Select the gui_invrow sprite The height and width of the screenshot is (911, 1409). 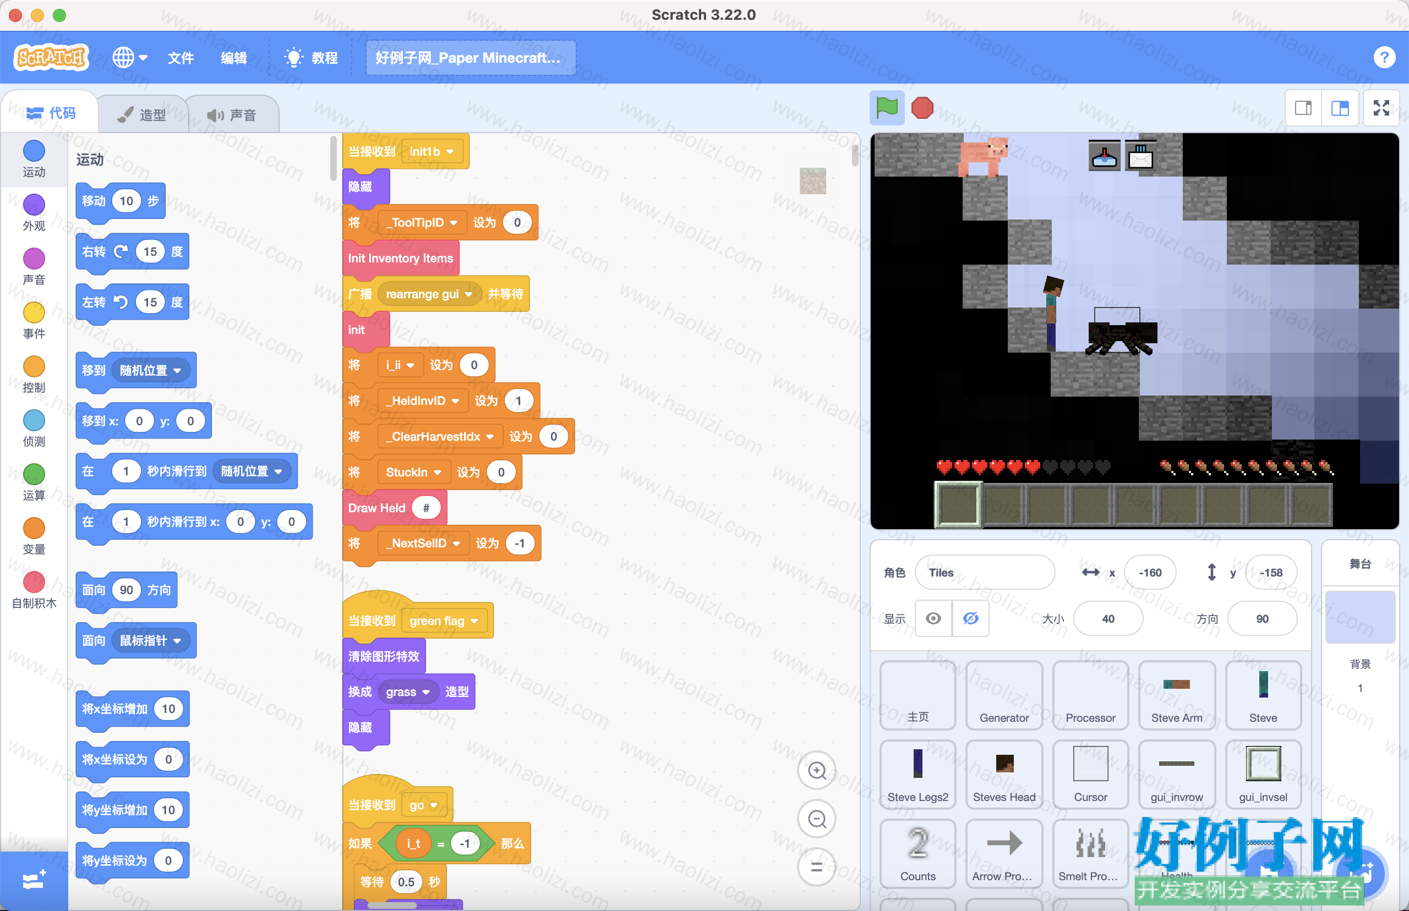point(1176,775)
